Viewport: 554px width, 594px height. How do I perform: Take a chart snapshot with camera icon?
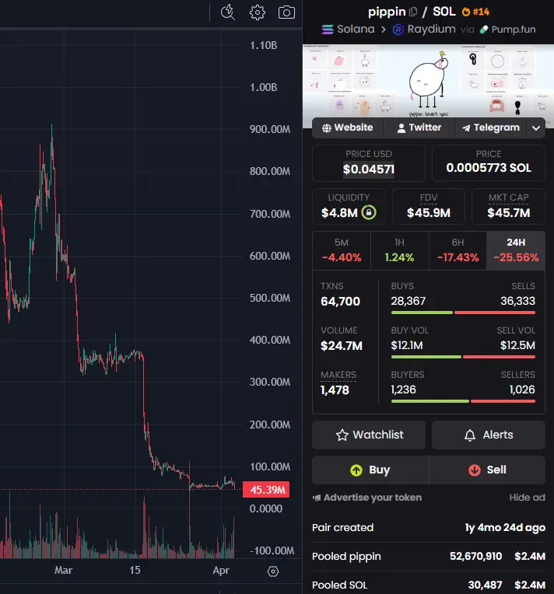pos(286,12)
